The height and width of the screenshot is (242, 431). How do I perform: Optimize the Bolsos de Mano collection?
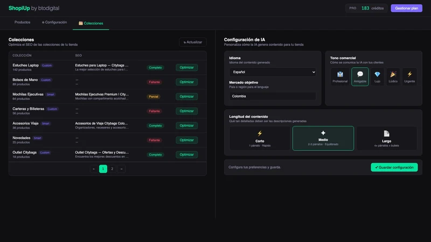[x=186, y=82]
